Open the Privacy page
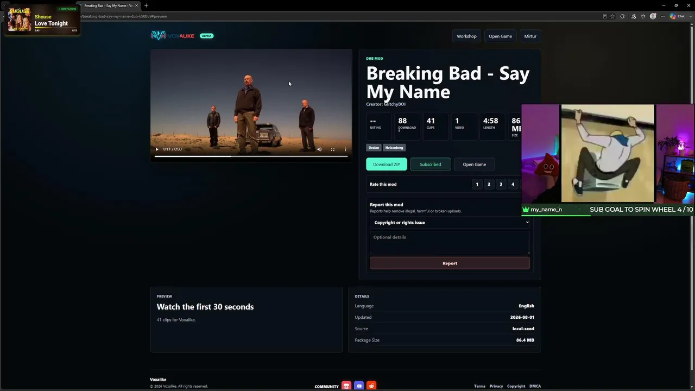The width and height of the screenshot is (695, 391). point(496,386)
